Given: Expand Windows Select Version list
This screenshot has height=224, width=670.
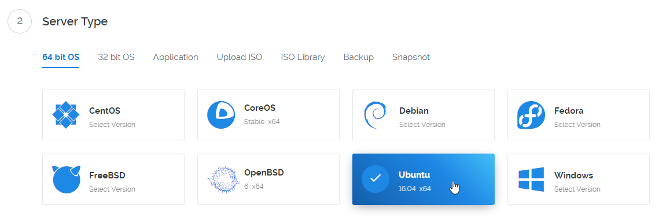Looking at the screenshot, I should click(577, 189).
